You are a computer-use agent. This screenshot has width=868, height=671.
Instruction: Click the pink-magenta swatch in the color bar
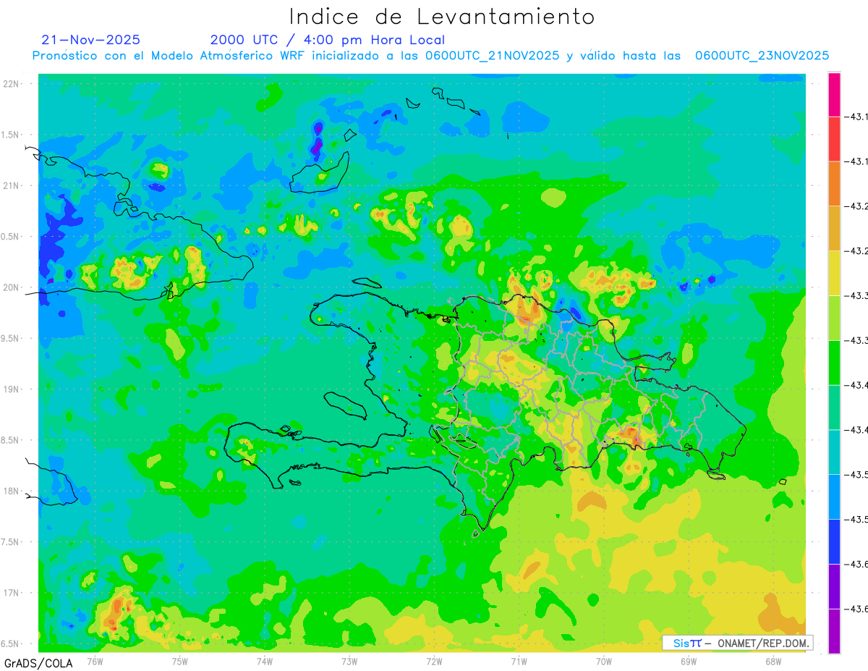pyautogui.click(x=834, y=94)
